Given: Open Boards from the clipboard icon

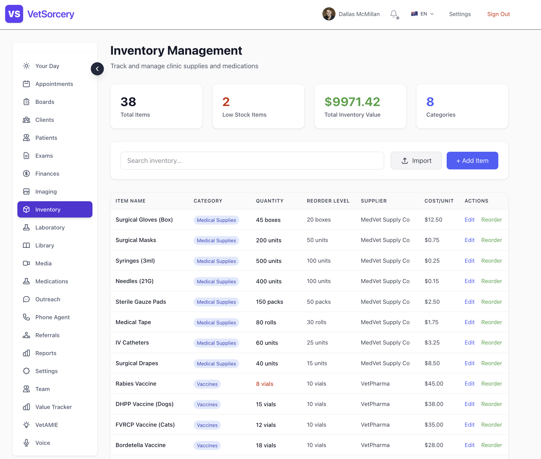Looking at the screenshot, I should coord(26,102).
